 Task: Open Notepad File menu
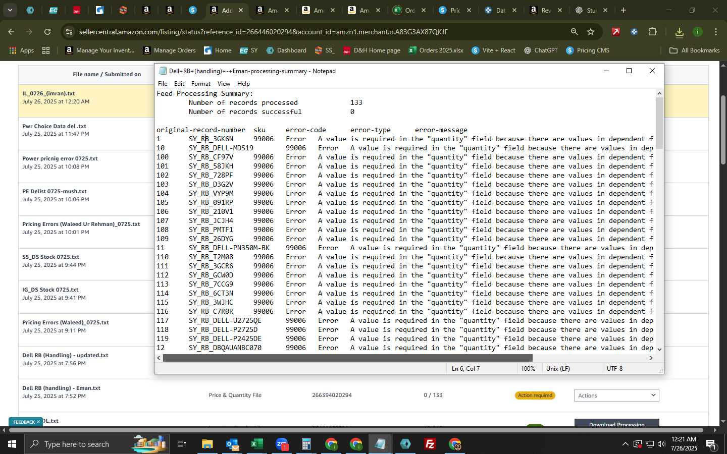pyautogui.click(x=163, y=84)
